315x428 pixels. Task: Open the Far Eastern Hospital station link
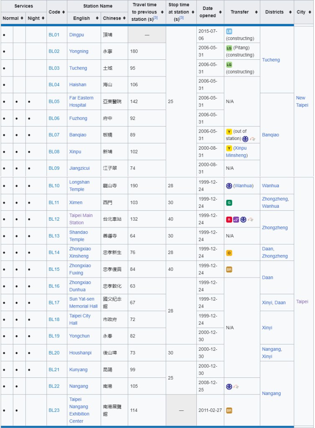click(81, 102)
